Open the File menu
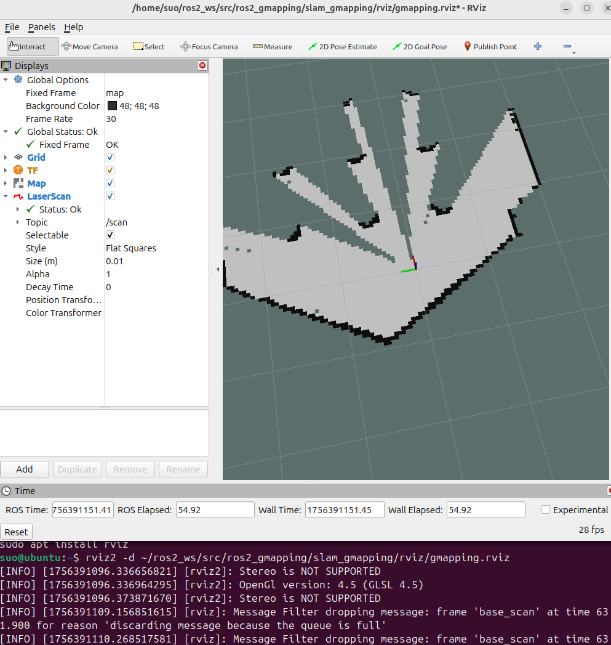This screenshot has height=645, width=611. click(x=12, y=27)
